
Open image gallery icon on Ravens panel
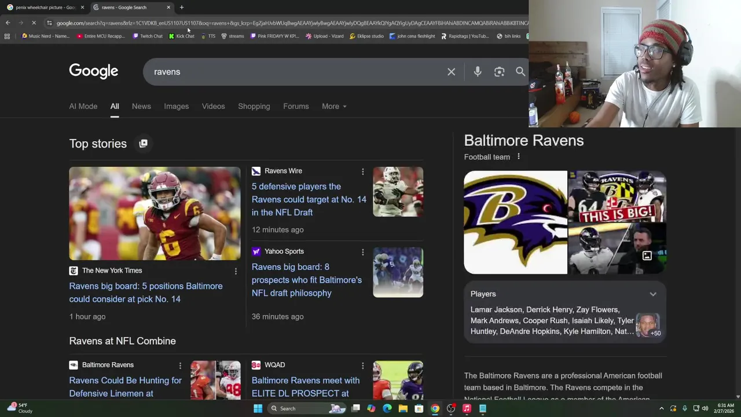pos(647,256)
